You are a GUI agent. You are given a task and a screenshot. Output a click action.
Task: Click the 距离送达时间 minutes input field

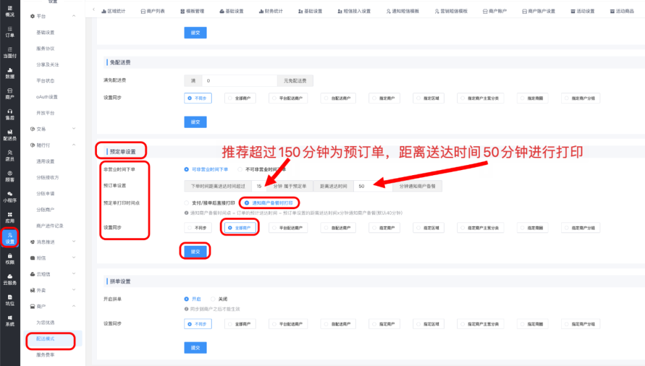372,186
